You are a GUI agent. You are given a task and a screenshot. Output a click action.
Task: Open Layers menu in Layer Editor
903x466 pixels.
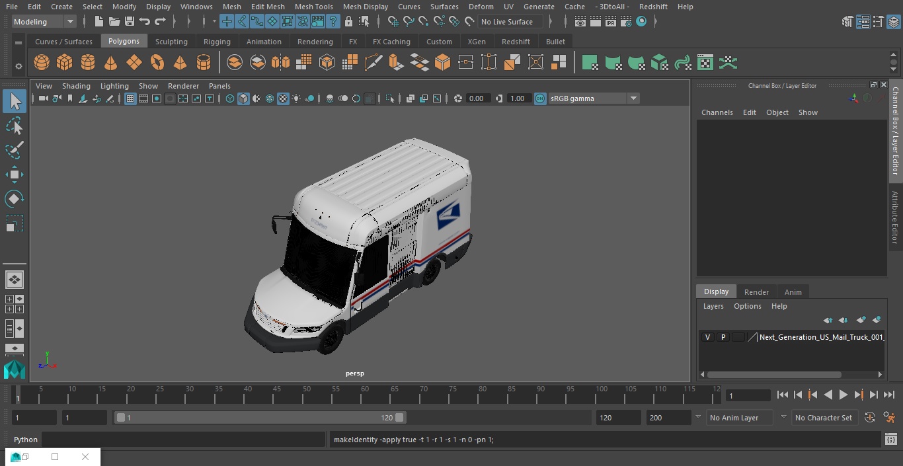(x=713, y=306)
